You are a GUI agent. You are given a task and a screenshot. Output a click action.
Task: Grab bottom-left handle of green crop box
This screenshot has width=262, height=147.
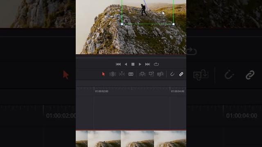tap(122, 24)
